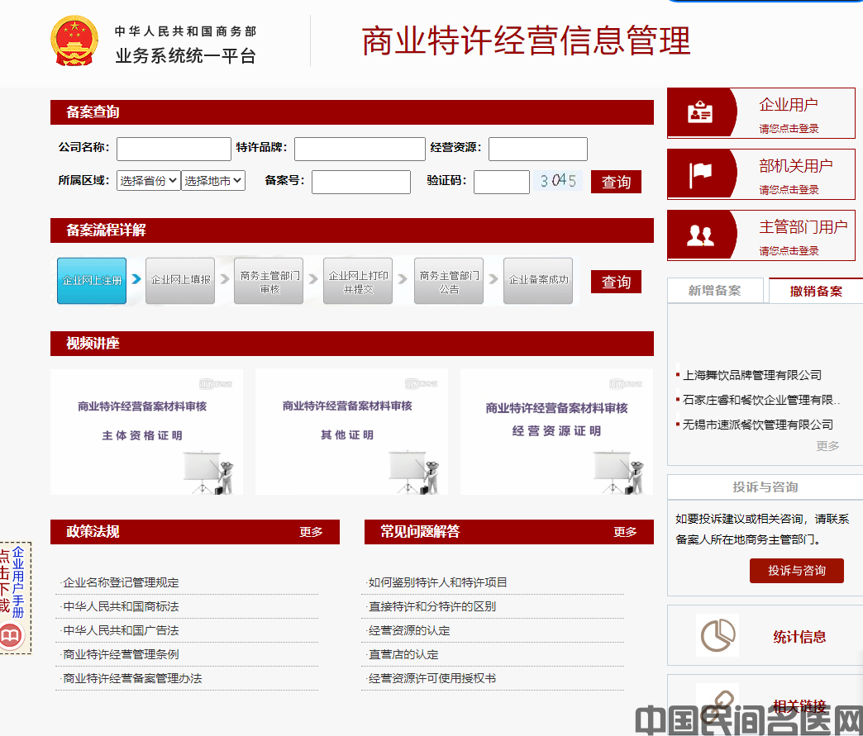Focus the 经营资源 input field

(x=538, y=149)
